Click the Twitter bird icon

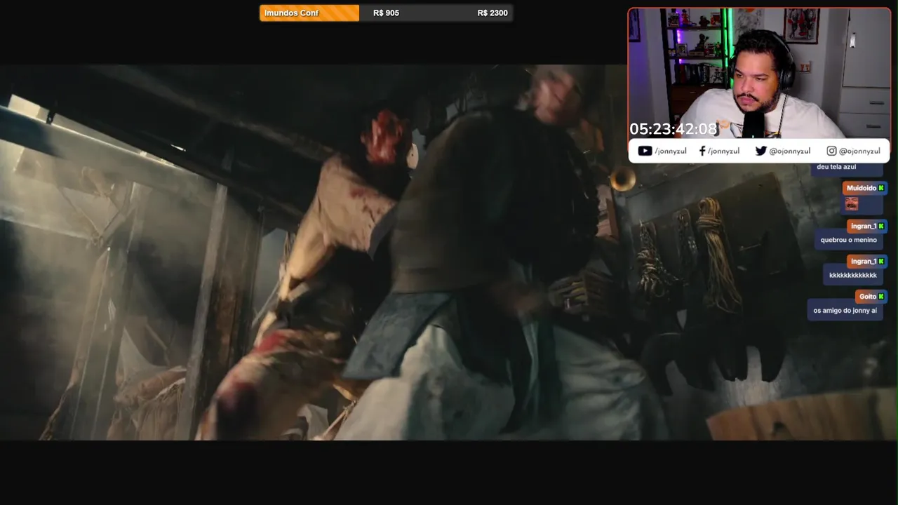[760, 151]
